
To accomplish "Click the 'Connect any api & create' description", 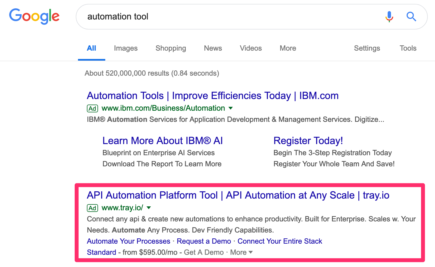I will (251, 224).
